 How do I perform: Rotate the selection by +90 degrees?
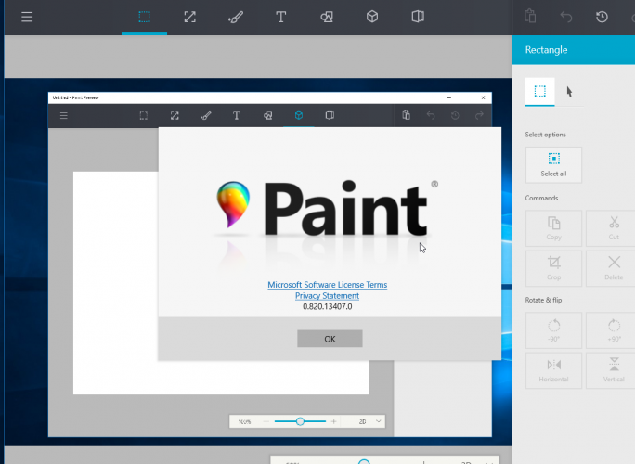(x=613, y=330)
